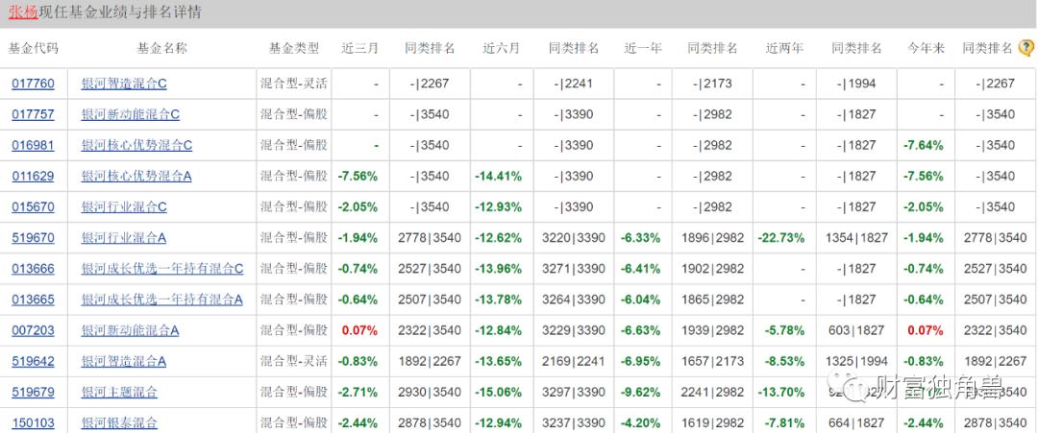Screen dimensions: 1038x433
Task: Open fund code 150103 link
Action: (33, 423)
